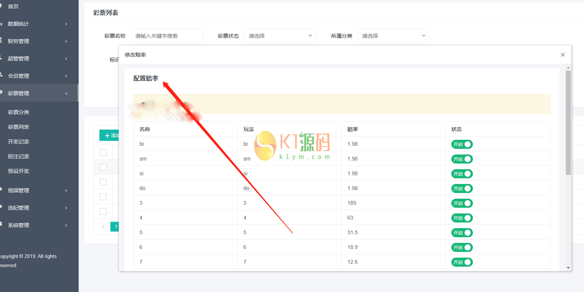Select 彩票列表 in the sidebar submenu

19,127
